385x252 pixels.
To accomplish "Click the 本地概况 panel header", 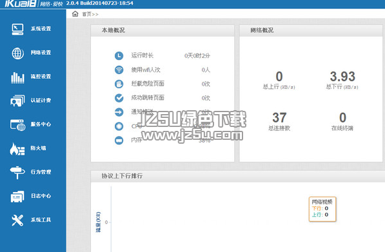I will (x=163, y=30).
